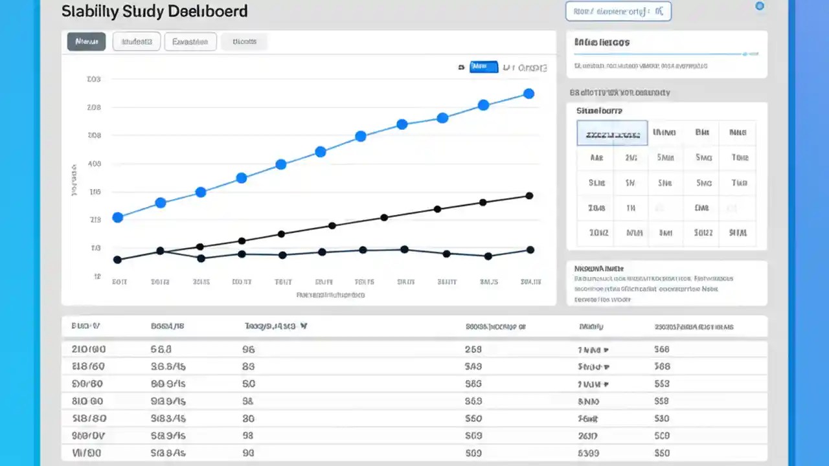The height and width of the screenshot is (466, 829).
Task: Click the dark Overview button above the chart
Action: pyautogui.click(x=86, y=41)
